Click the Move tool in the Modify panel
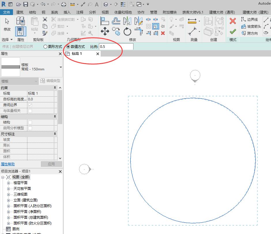Screen dimensions: 271x234 (x=105, y=31)
